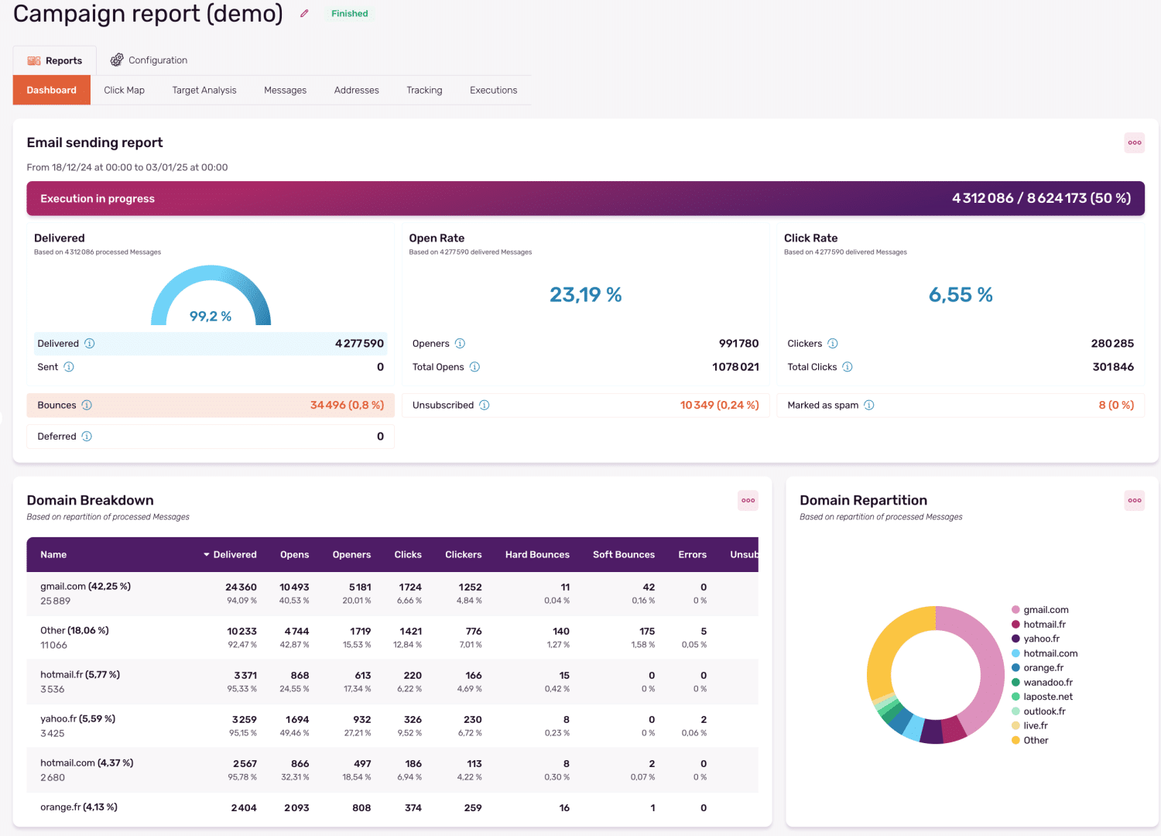Image resolution: width=1161 pixels, height=836 pixels.
Task: Sort table by Hard Bounces column
Action: click(537, 555)
